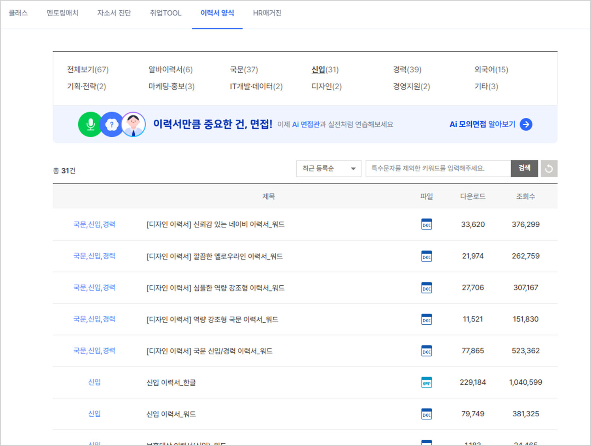Go to the HR매거진 tab
Image resolution: width=591 pixels, height=446 pixels.
pos(267,13)
